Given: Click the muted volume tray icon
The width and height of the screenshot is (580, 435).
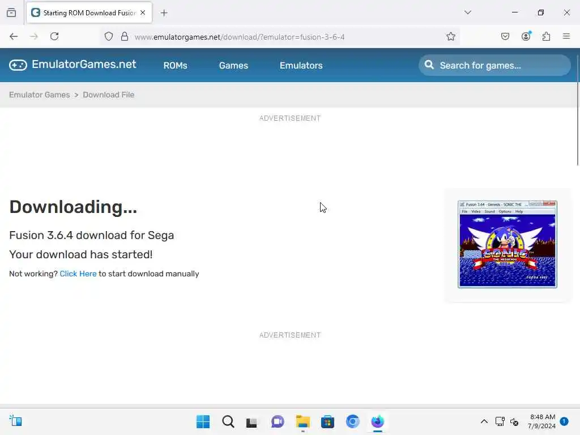Looking at the screenshot, I should click(514, 421).
